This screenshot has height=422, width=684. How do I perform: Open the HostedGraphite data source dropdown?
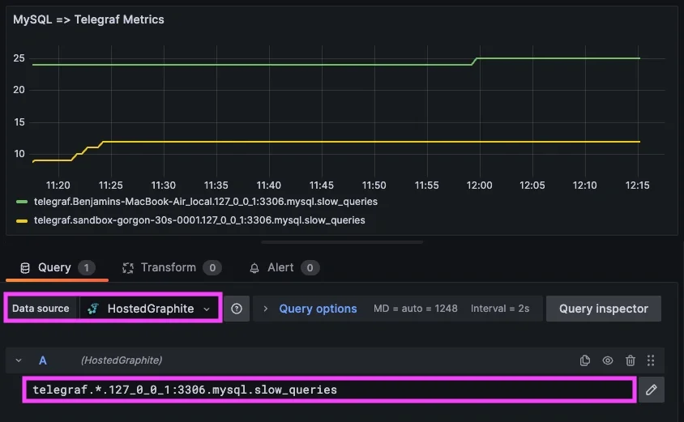[150, 309]
